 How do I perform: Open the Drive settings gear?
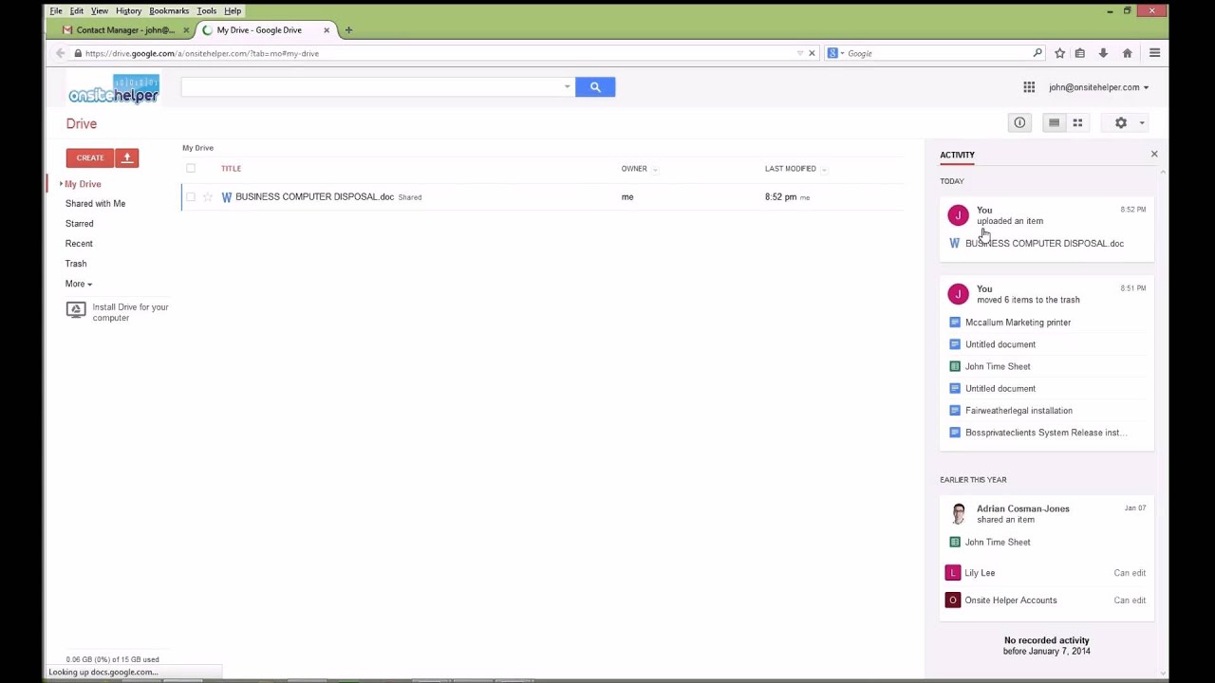point(1121,122)
